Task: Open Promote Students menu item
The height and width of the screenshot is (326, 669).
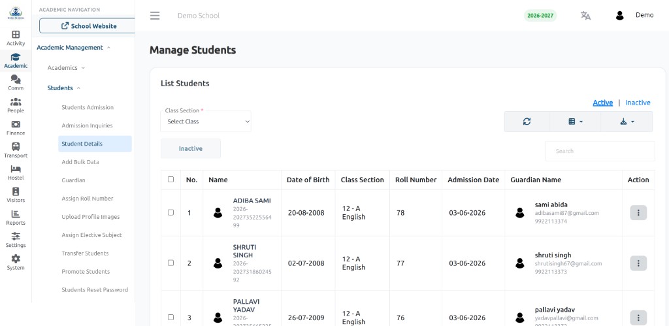Action: pos(86,271)
